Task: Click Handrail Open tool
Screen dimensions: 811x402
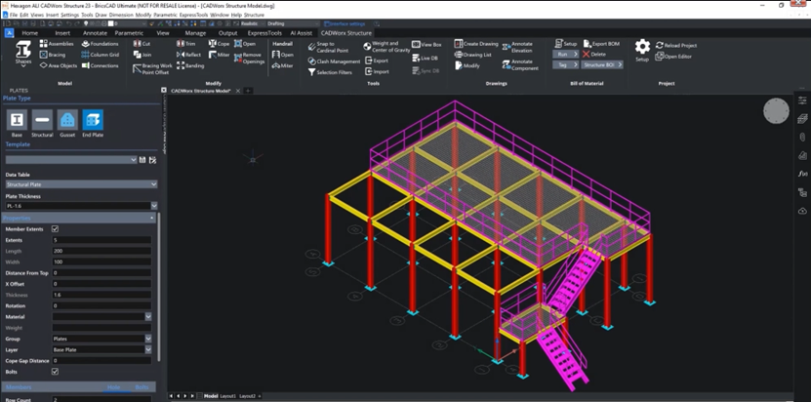Action: tap(283, 55)
